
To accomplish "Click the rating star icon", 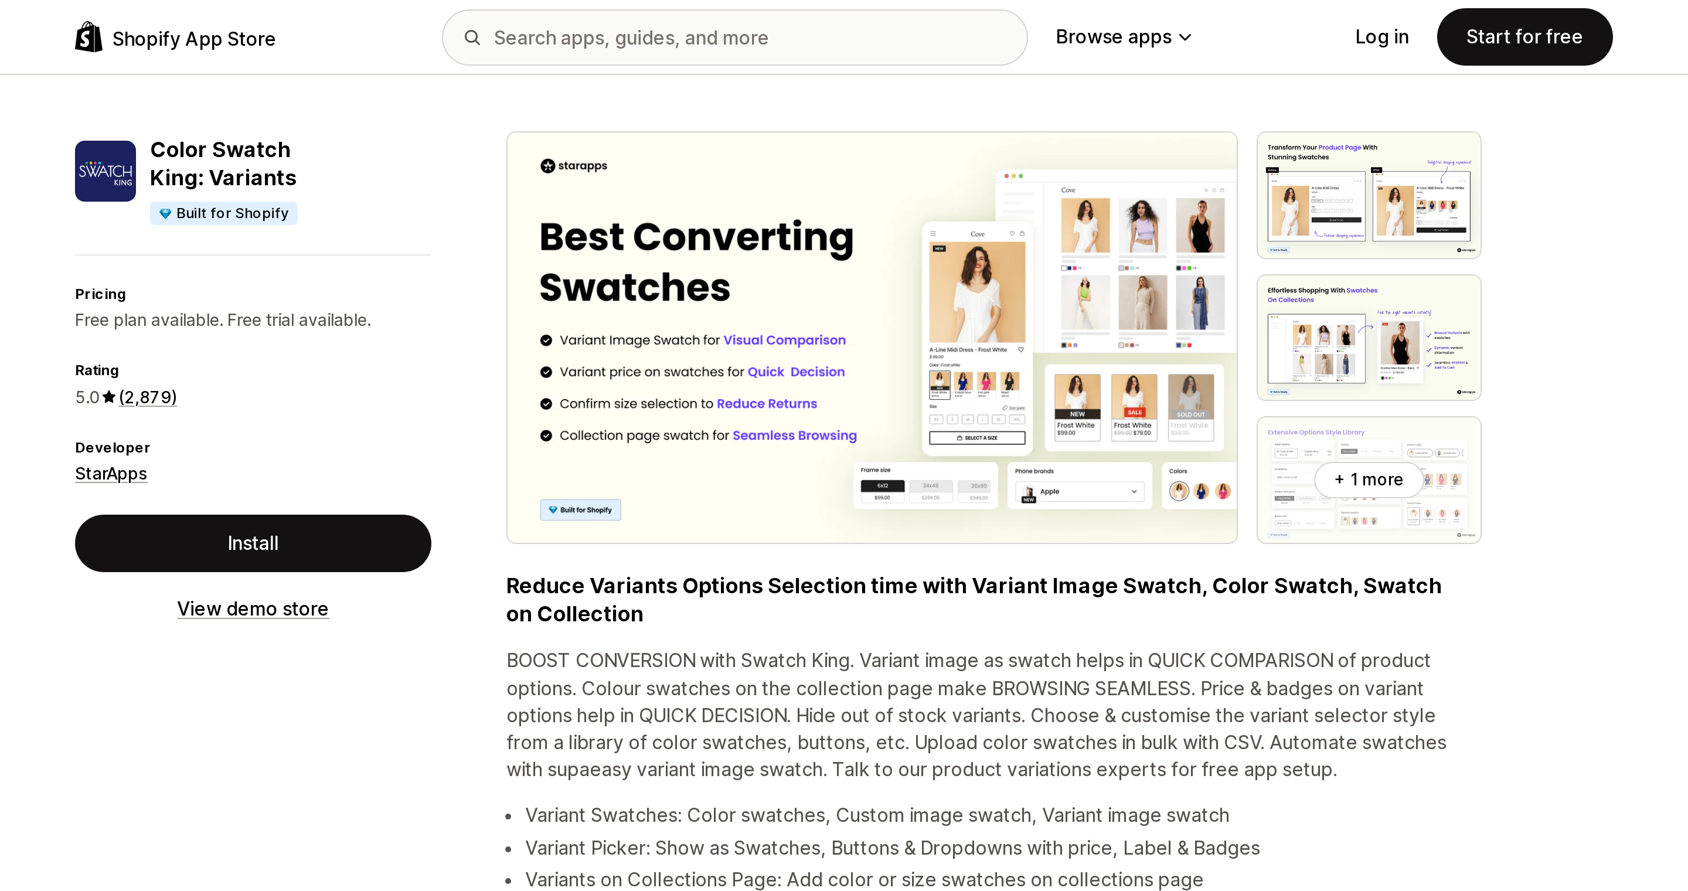I will point(110,397).
